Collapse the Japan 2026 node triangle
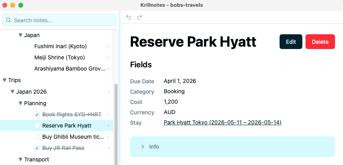This screenshot has height=165, width=343. point(12,92)
